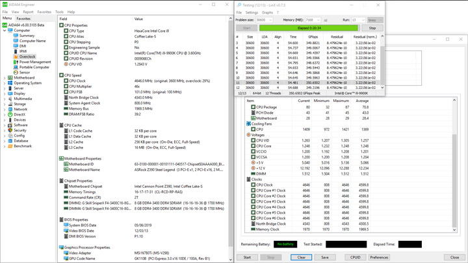Click the Security shield icon
Viewport: 468px width, 263px height.
click(x=10, y=131)
